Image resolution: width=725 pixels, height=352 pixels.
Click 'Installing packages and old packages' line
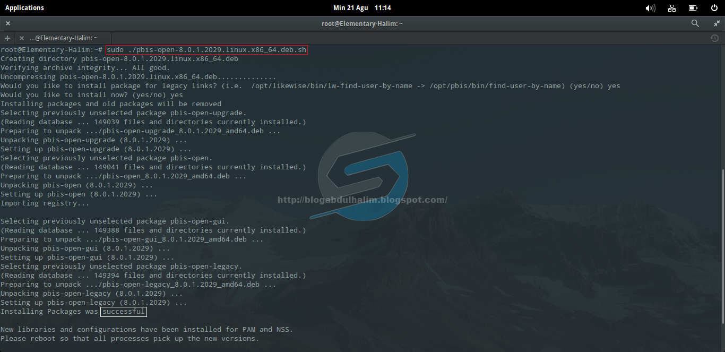(x=110, y=104)
